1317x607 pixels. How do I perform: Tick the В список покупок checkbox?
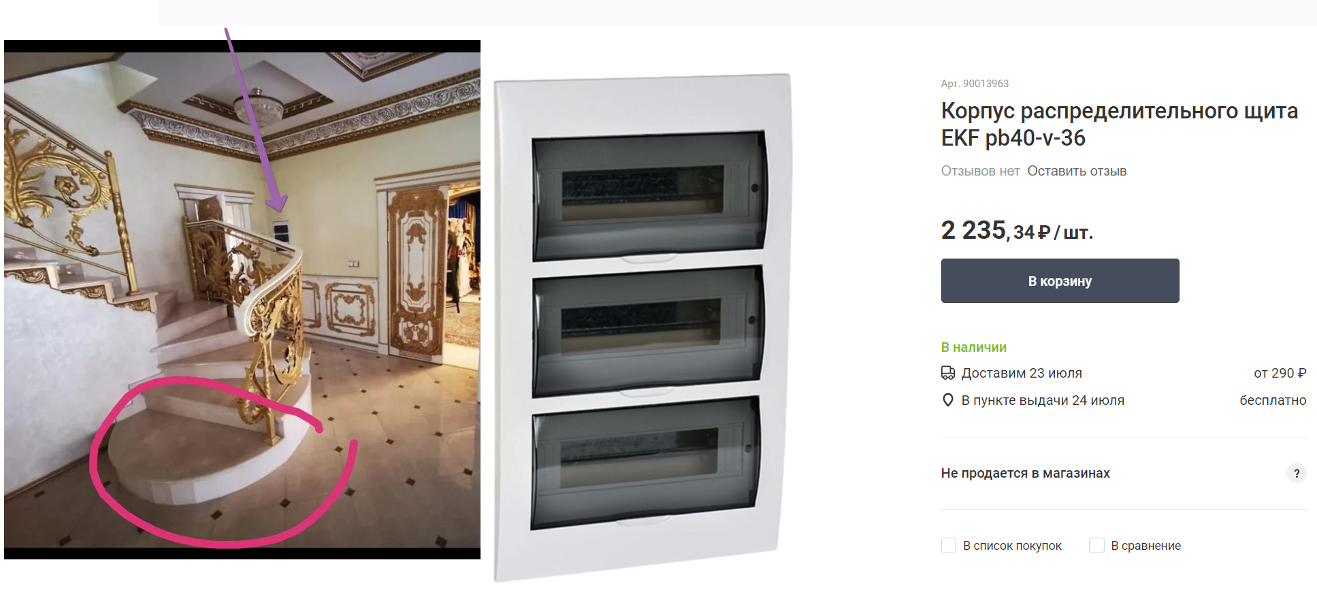point(949,545)
